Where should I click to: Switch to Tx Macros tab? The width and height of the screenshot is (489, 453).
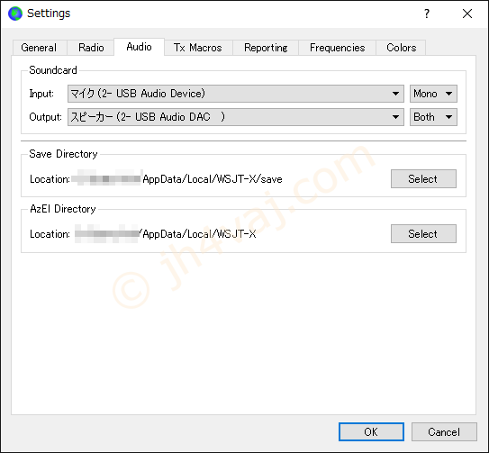click(x=198, y=48)
